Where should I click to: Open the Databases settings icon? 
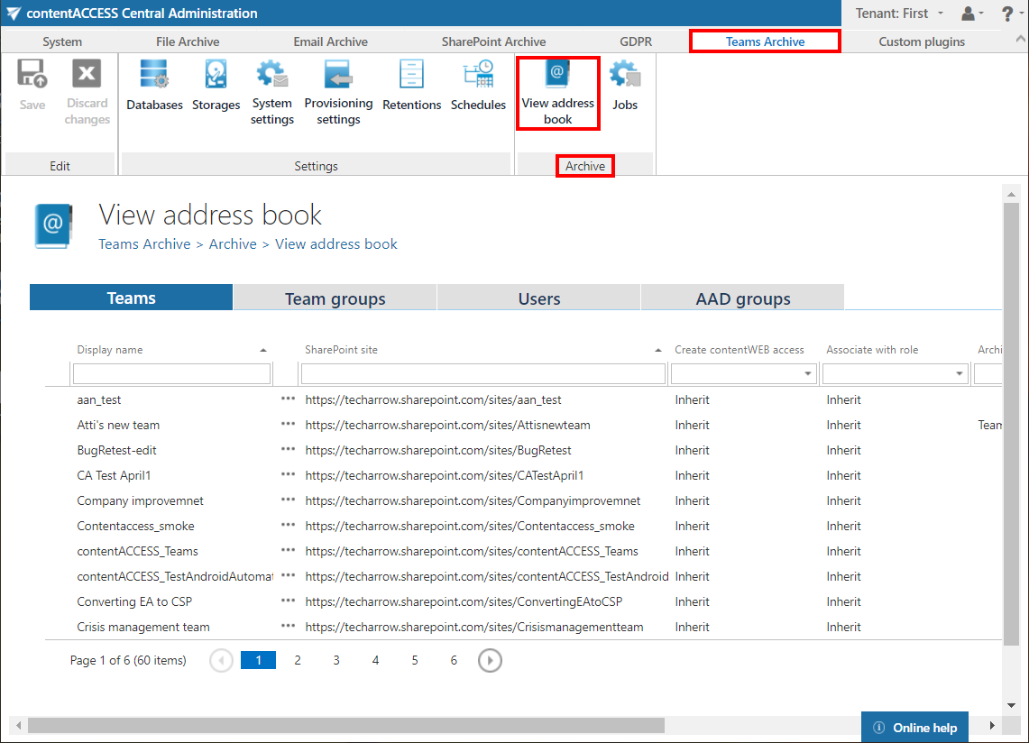(x=154, y=87)
